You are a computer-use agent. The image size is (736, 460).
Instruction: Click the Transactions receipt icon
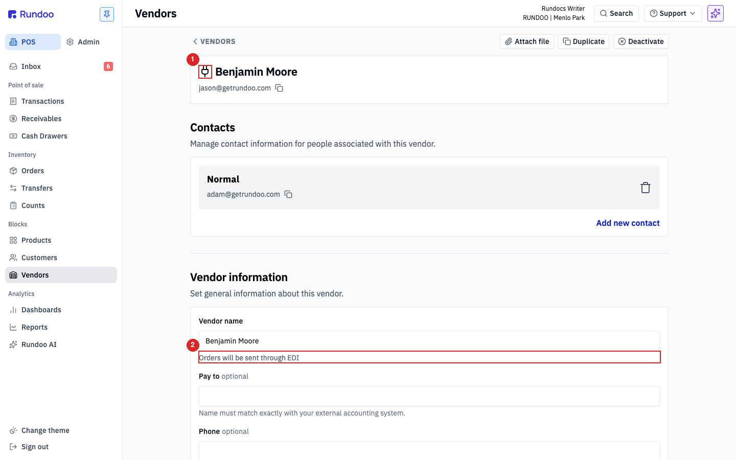point(13,101)
